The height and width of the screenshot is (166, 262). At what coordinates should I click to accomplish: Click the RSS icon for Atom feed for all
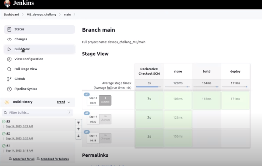10,158
